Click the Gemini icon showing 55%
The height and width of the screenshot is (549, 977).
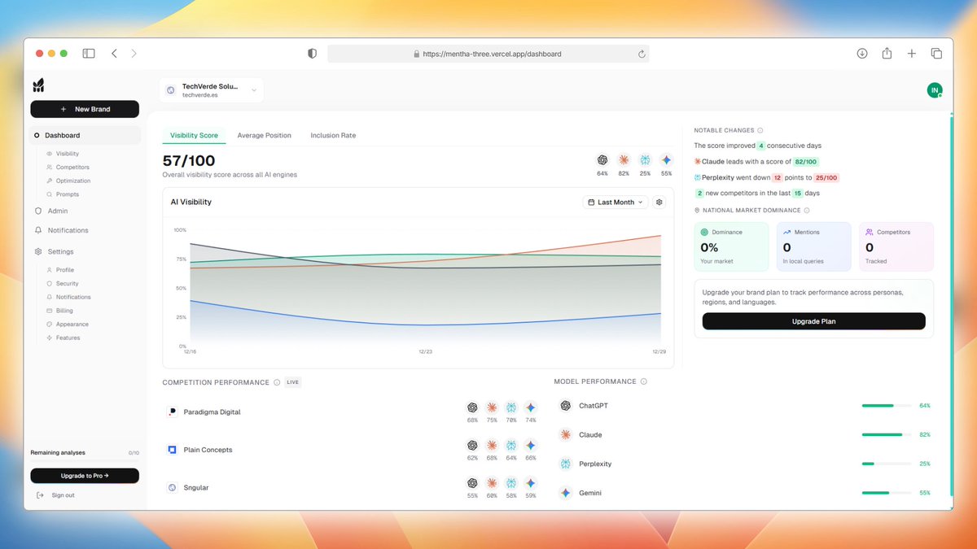(x=666, y=160)
